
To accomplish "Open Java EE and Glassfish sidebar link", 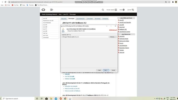I will pyautogui.click(x=125, y=22).
